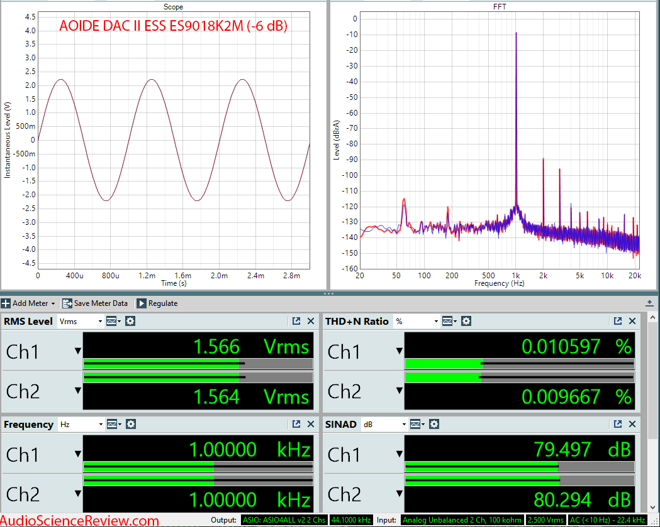Expand RMS Level Ch2 channel arrow
This screenshot has width=660, height=527.
78,391
